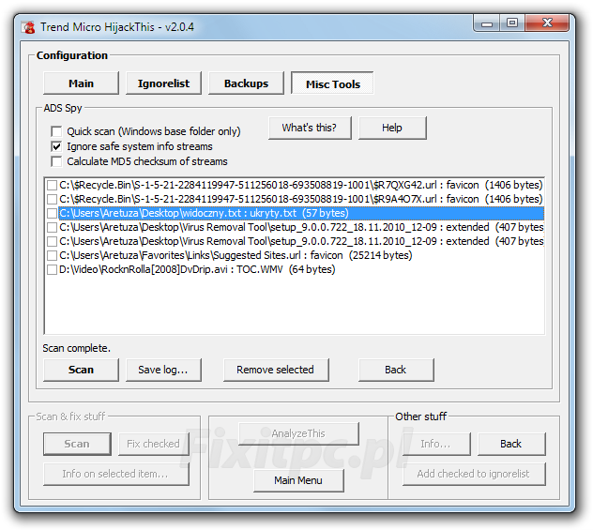
Task: Select the $R7QXG42.url row text
Action: (301, 185)
